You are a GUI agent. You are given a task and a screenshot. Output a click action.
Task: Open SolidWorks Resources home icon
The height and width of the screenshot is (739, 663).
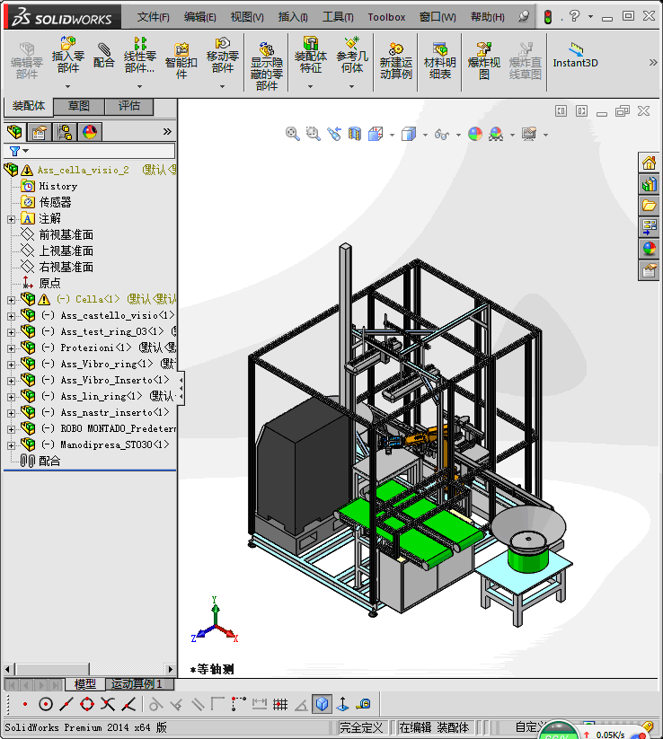point(649,163)
